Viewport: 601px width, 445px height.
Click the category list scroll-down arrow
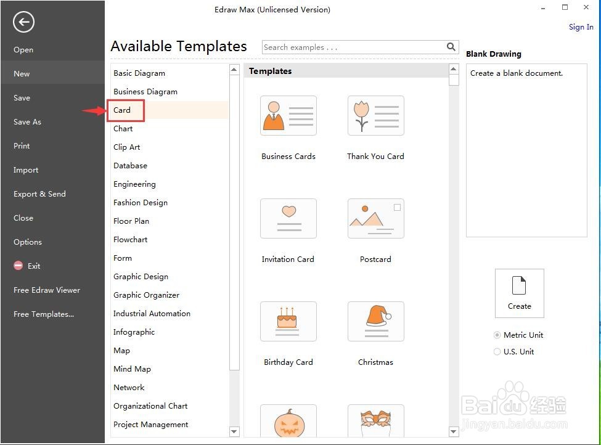coord(234,431)
